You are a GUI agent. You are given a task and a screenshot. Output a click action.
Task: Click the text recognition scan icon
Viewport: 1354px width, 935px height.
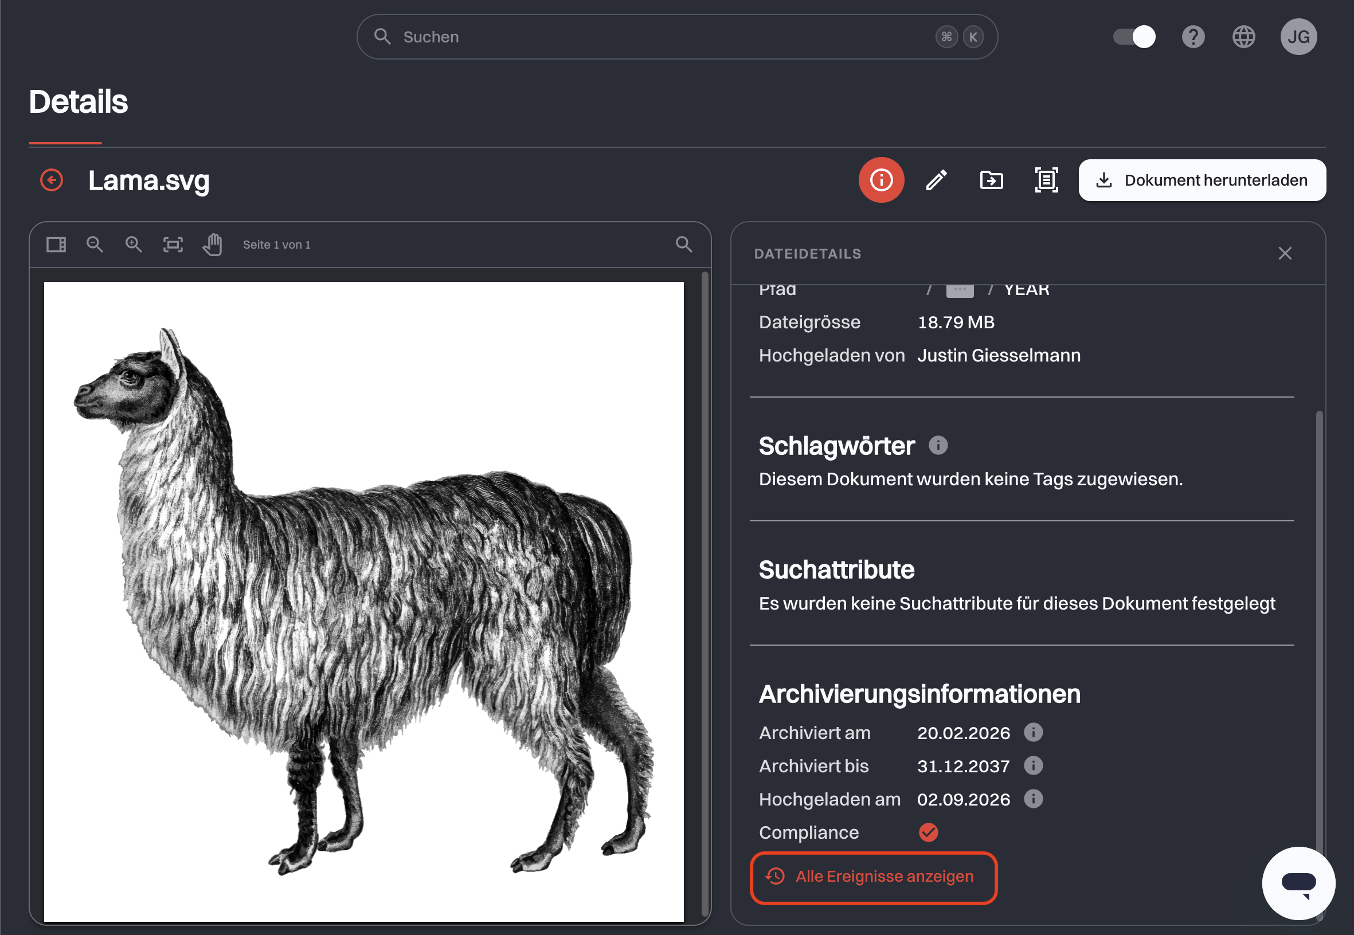[x=1046, y=180]
